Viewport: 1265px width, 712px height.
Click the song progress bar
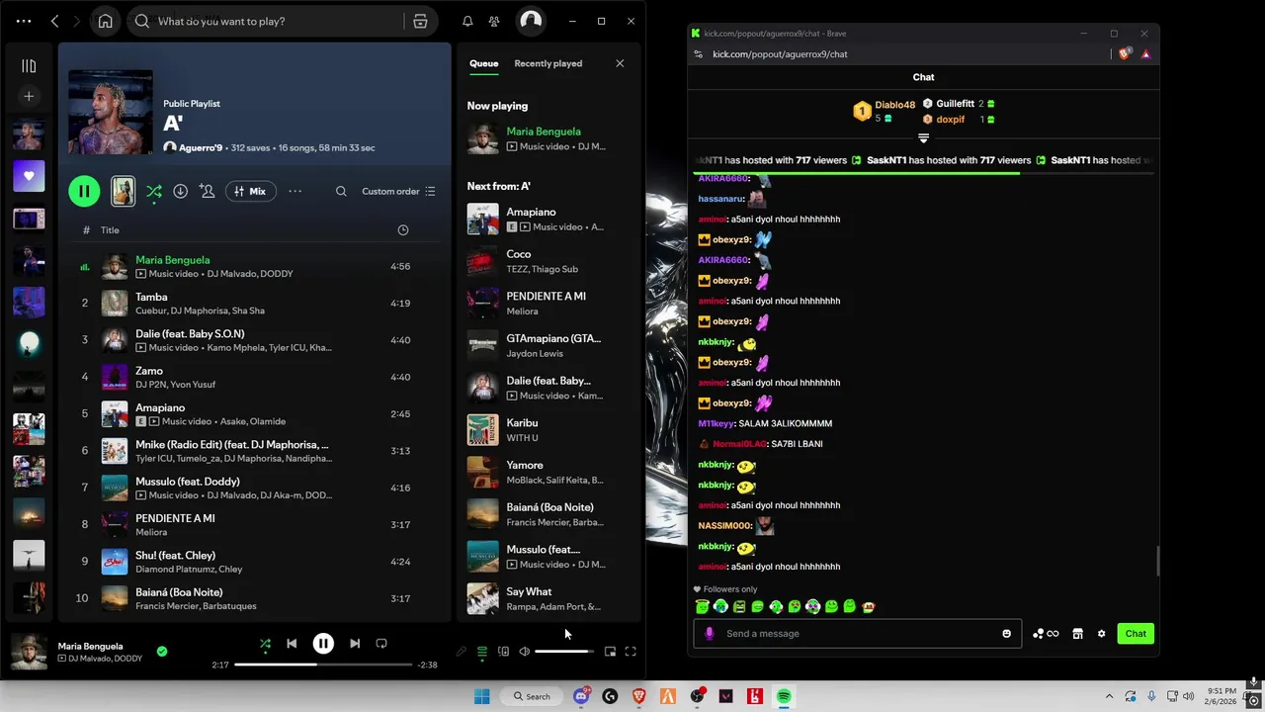[323, 665]
